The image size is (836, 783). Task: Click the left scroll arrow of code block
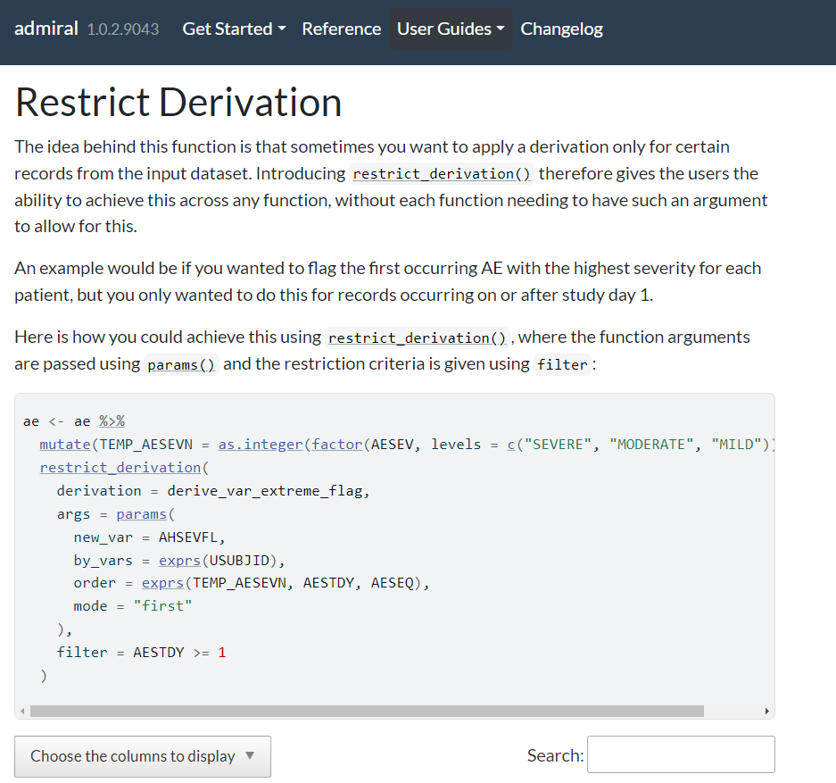pyautogui.click(x=21, y=712)
